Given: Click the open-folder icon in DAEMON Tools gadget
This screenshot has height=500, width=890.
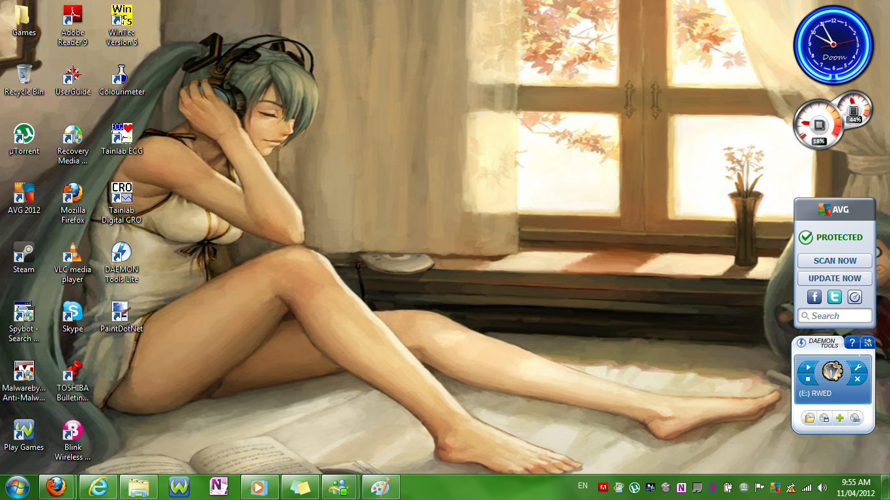Looking at the screenshot, I should point(809,418).
